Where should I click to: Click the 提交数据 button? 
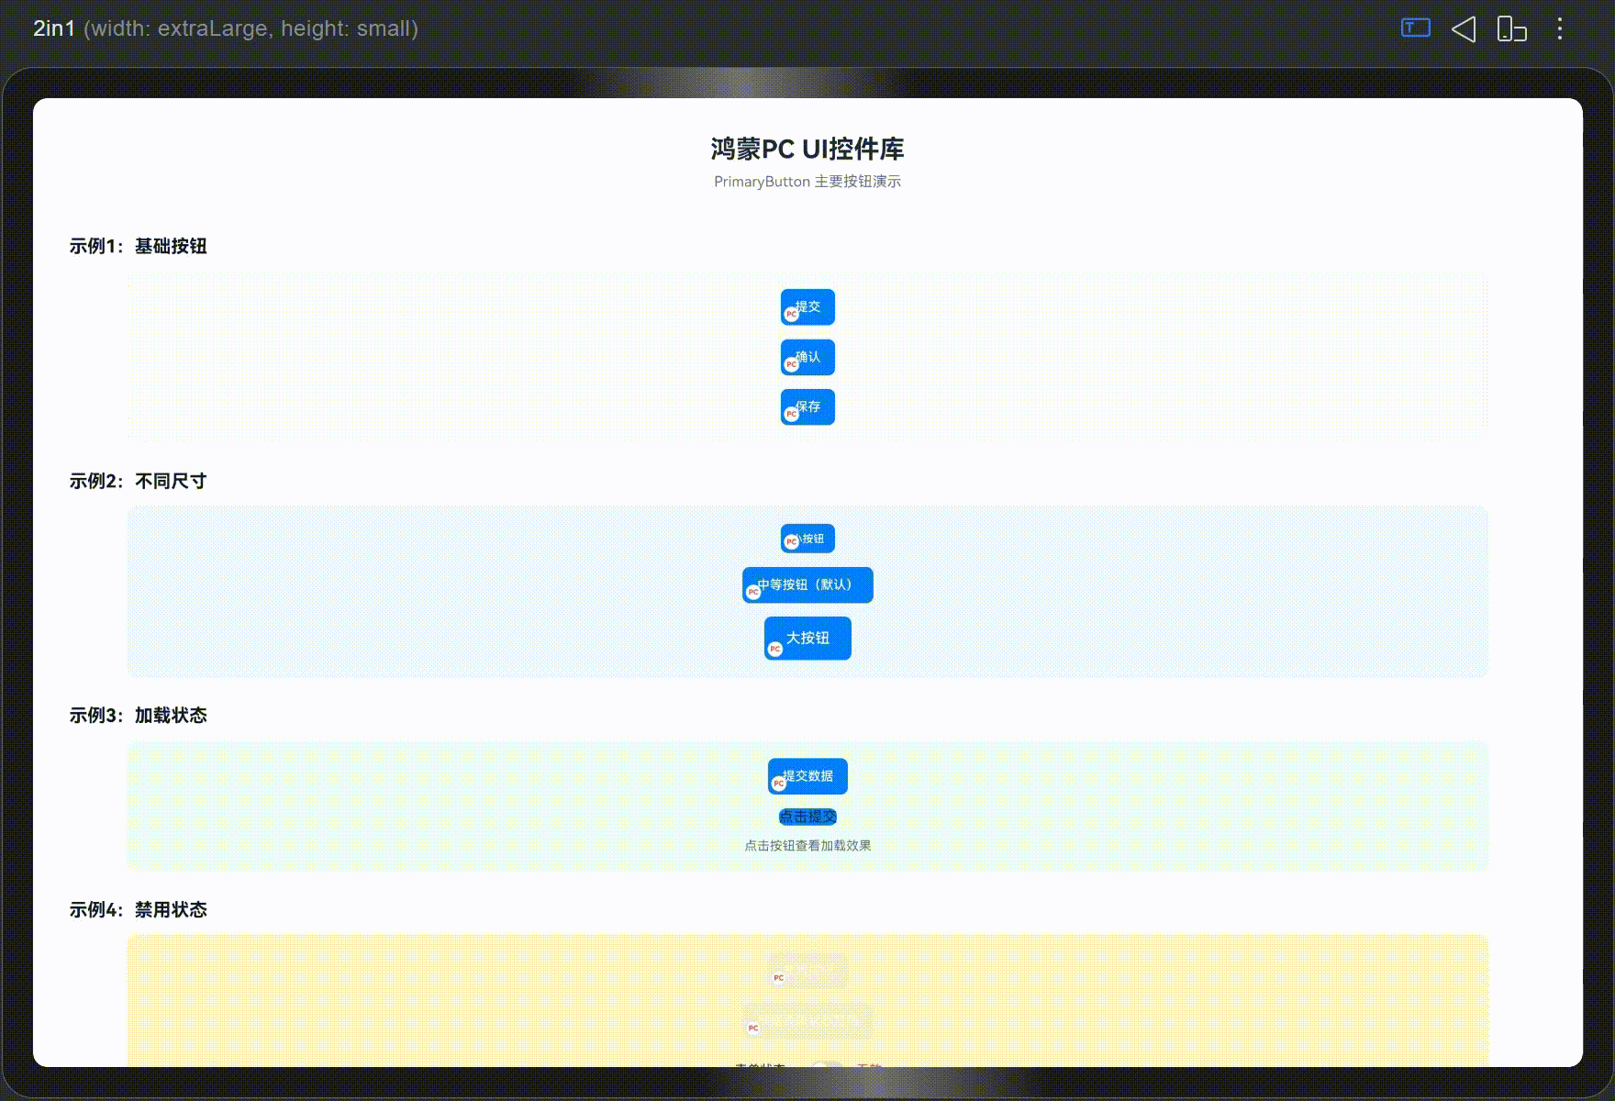807,776
